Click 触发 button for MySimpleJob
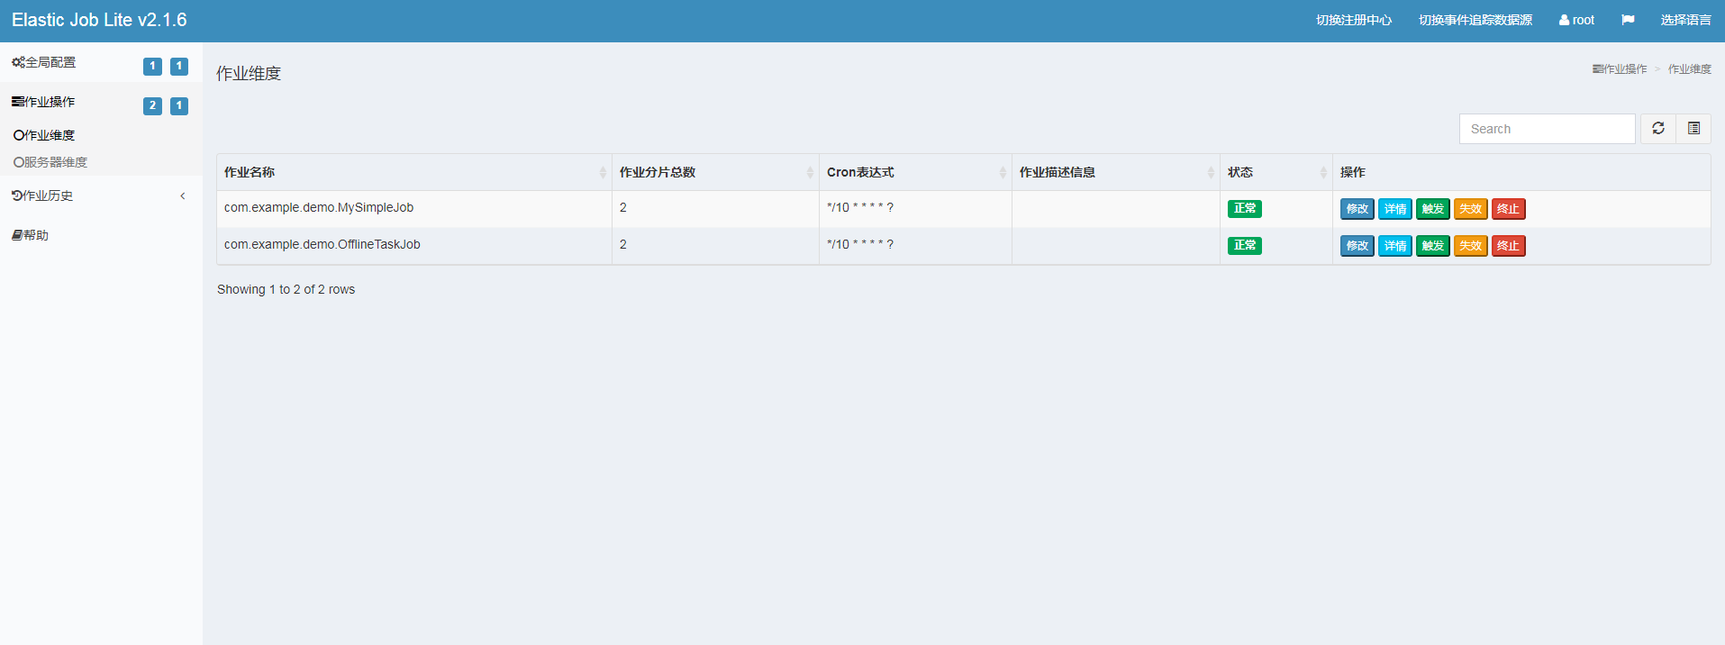The image size is (1725, 645). (x=1432, y=209)
